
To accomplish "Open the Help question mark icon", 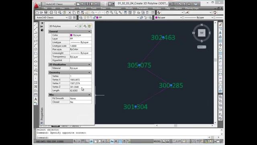I will click(153, 12).
